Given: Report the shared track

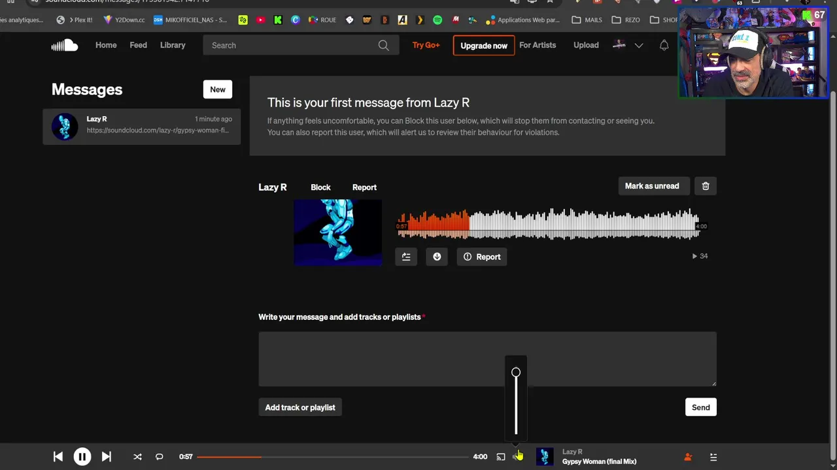Looking at the screenshot, I should pyautogui.click(x=483, y=257).
